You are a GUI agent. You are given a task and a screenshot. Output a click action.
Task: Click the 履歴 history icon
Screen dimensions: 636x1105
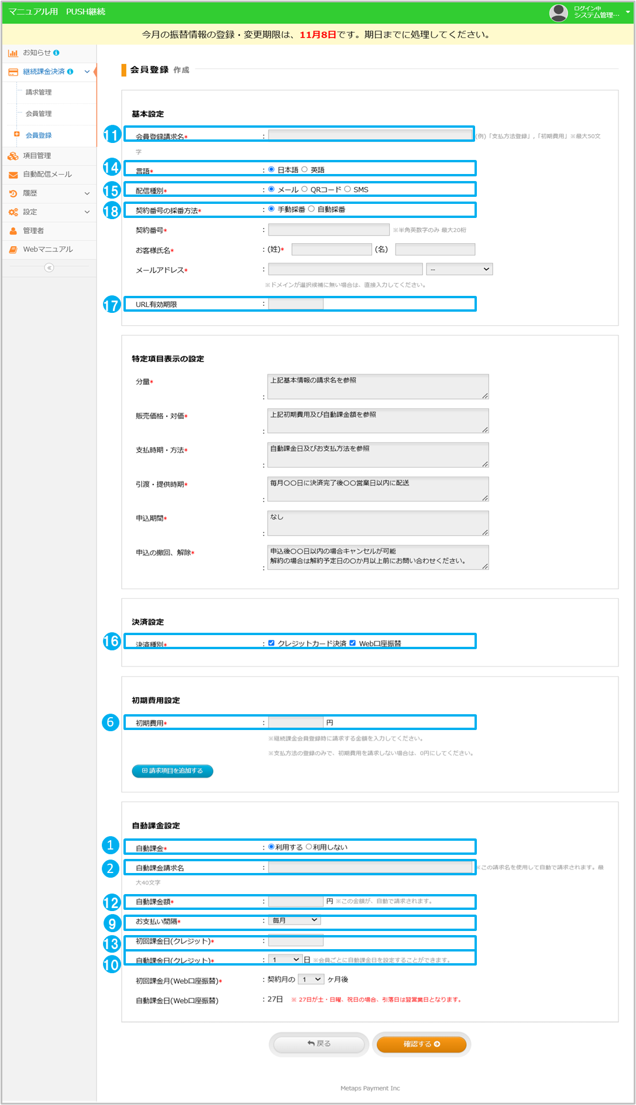click(13, 193)
